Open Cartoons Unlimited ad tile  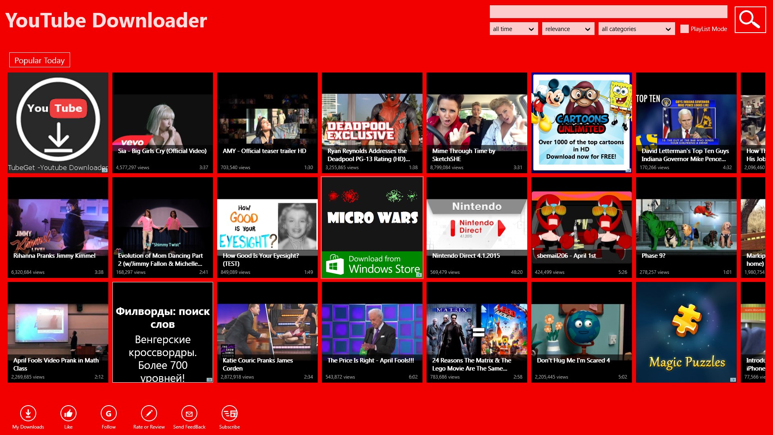click(582, 123)
